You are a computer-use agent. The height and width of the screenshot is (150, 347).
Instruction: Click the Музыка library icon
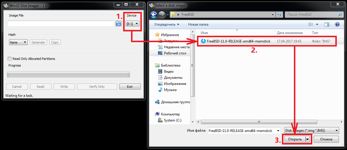(160, 90)
